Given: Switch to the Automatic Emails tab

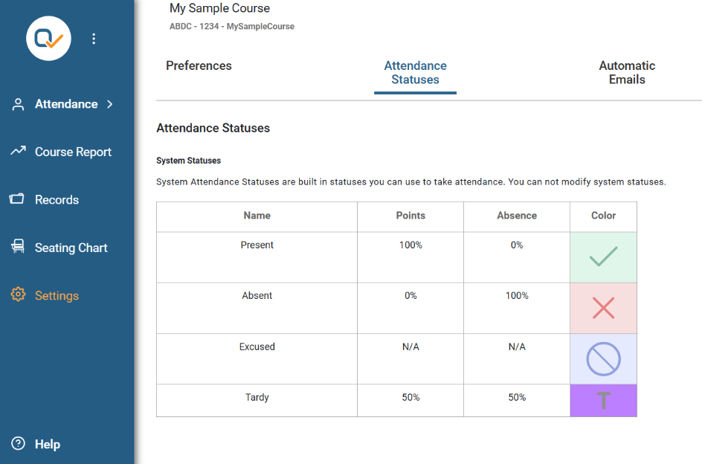Looking at the screenshot, I should click(x=627, y=73).
